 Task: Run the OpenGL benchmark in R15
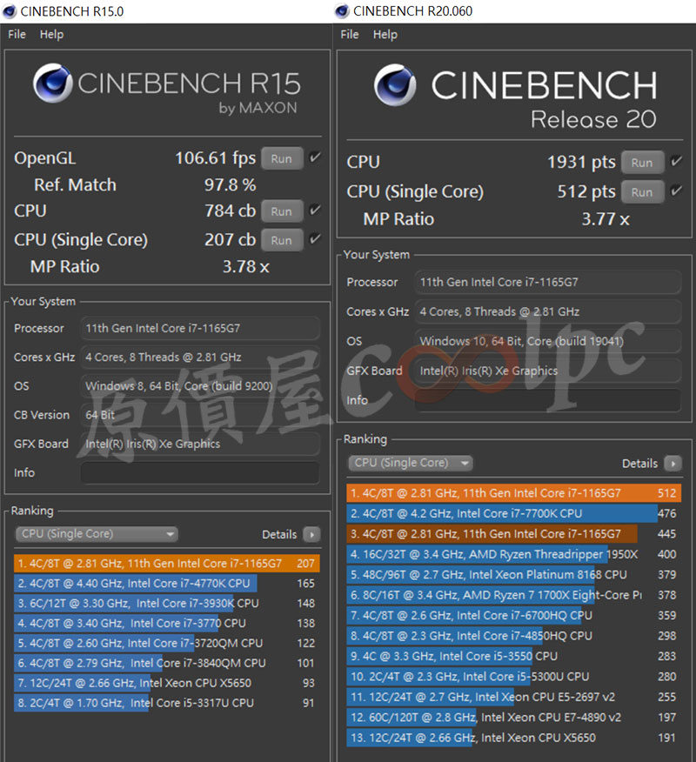click(x=282, y=158)
